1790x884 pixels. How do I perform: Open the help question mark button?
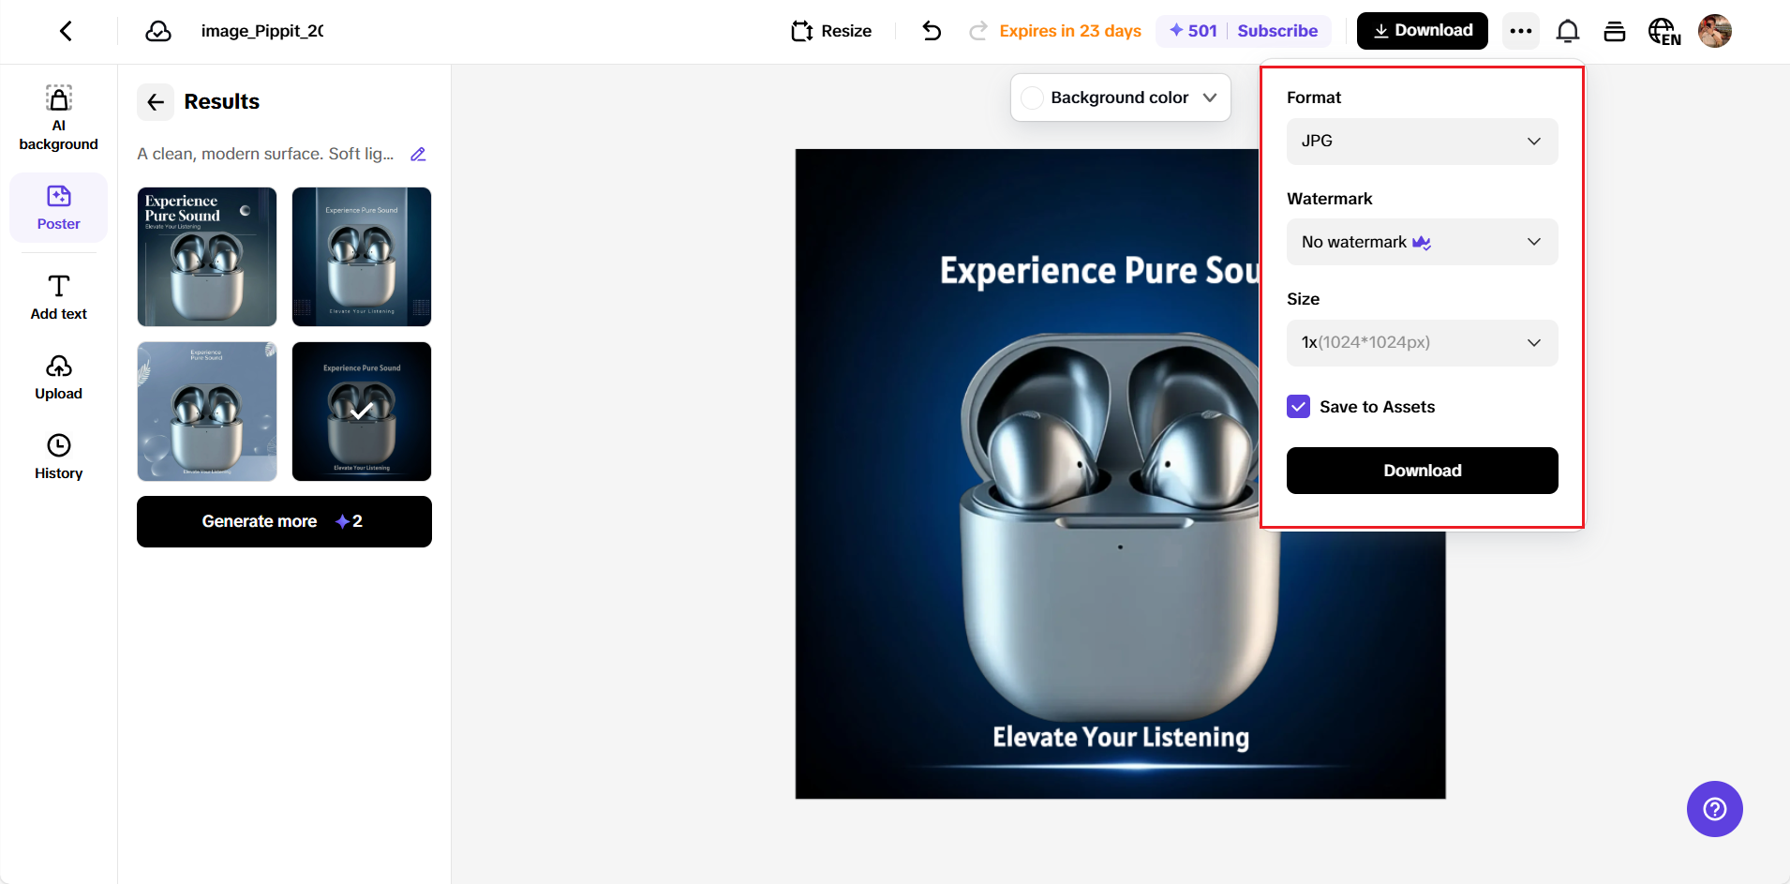(1714, 808)
